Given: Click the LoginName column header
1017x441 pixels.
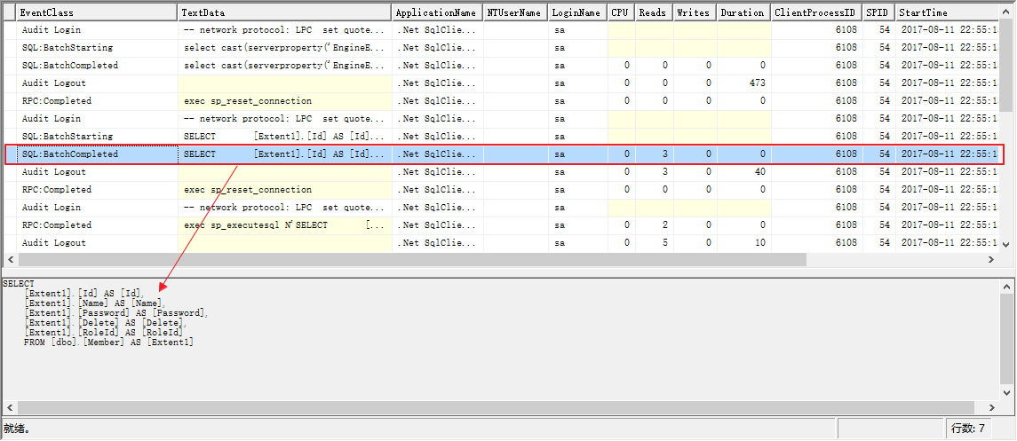Looking at the screenshot, I should [x=578, y=12].
